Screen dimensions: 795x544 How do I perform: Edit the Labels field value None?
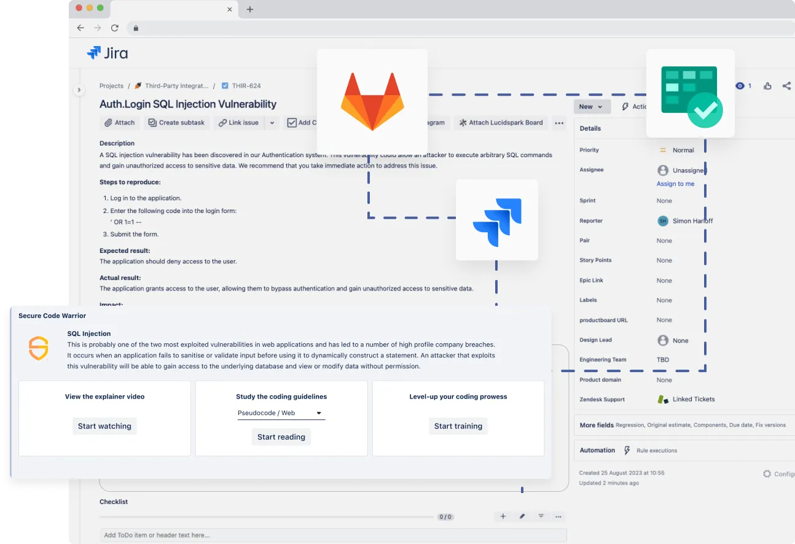point(664,300)
